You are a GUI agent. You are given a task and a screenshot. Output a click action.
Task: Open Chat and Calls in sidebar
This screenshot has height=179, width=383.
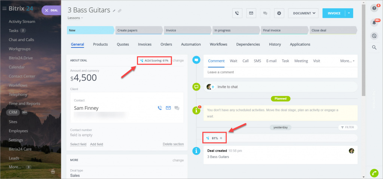click(x=21, y=40)
